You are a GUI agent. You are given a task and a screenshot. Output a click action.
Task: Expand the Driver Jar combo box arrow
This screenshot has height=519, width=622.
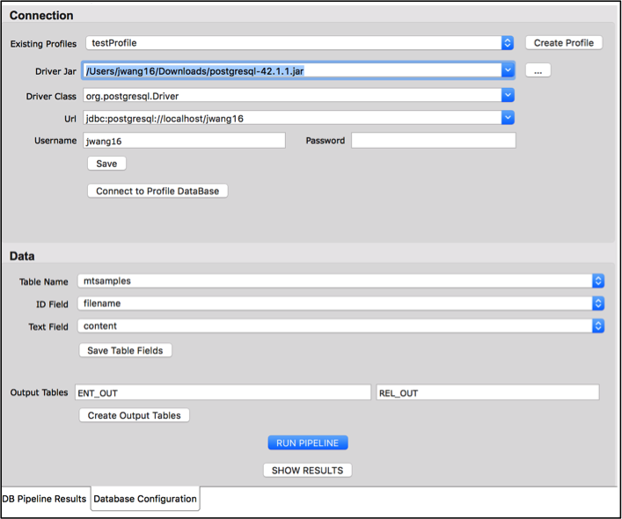(507, 70)
